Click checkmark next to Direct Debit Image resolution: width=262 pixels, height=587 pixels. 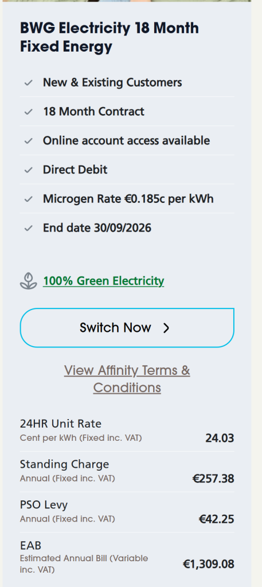29,170
